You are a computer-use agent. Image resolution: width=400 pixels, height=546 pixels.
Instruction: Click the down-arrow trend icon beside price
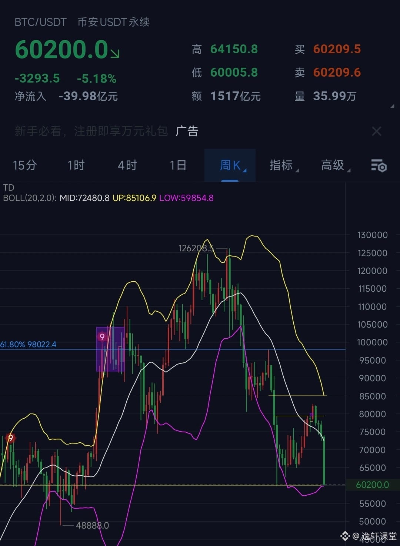click(x=115, y=54)
